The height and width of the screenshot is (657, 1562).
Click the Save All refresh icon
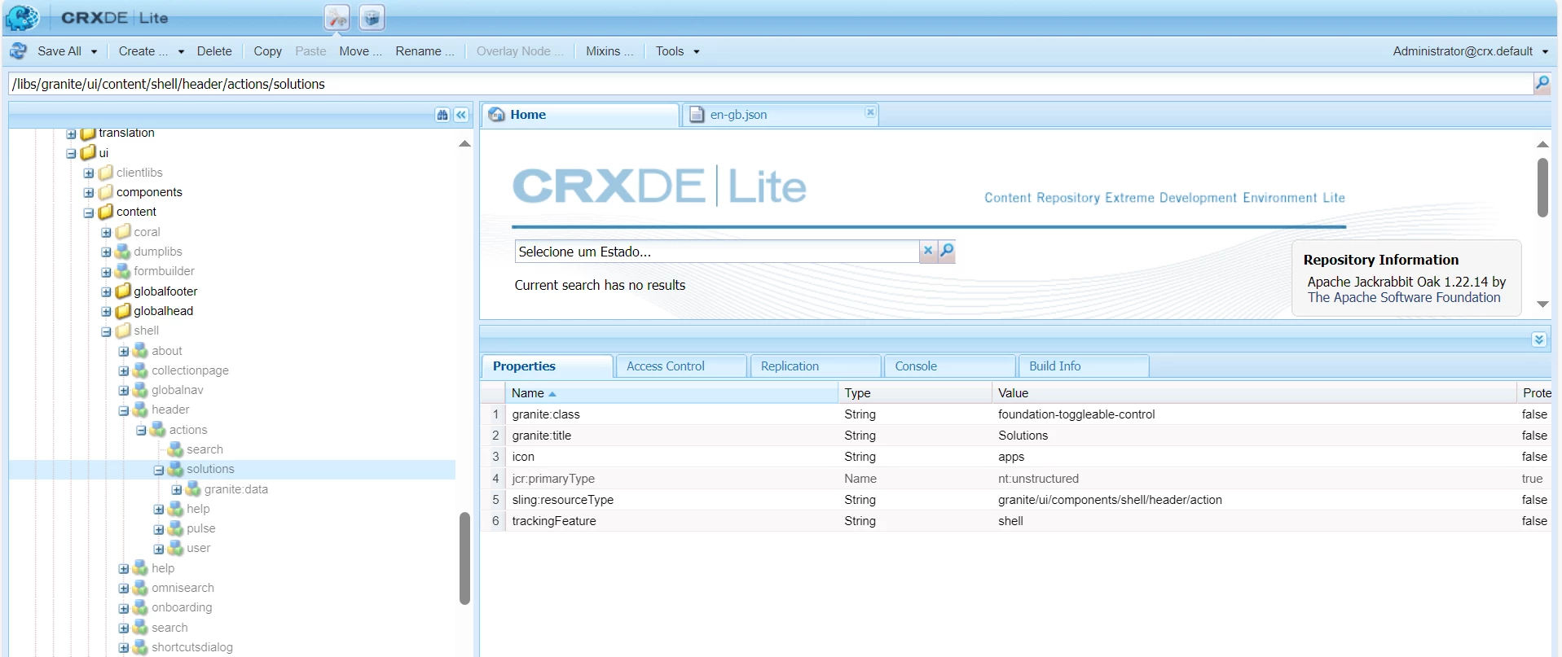click(x=18, y=51)
